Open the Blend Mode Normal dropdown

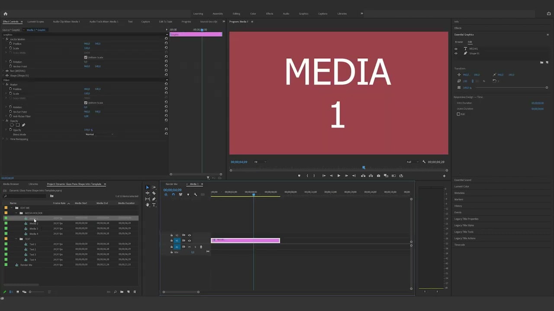pyautogui.click(x=100, y=134)
